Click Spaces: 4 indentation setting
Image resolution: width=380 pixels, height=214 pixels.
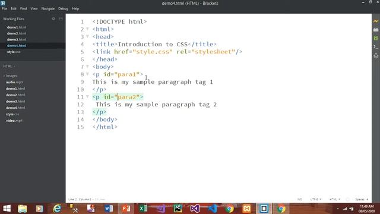pyautogui.click(x=362, y=199)
